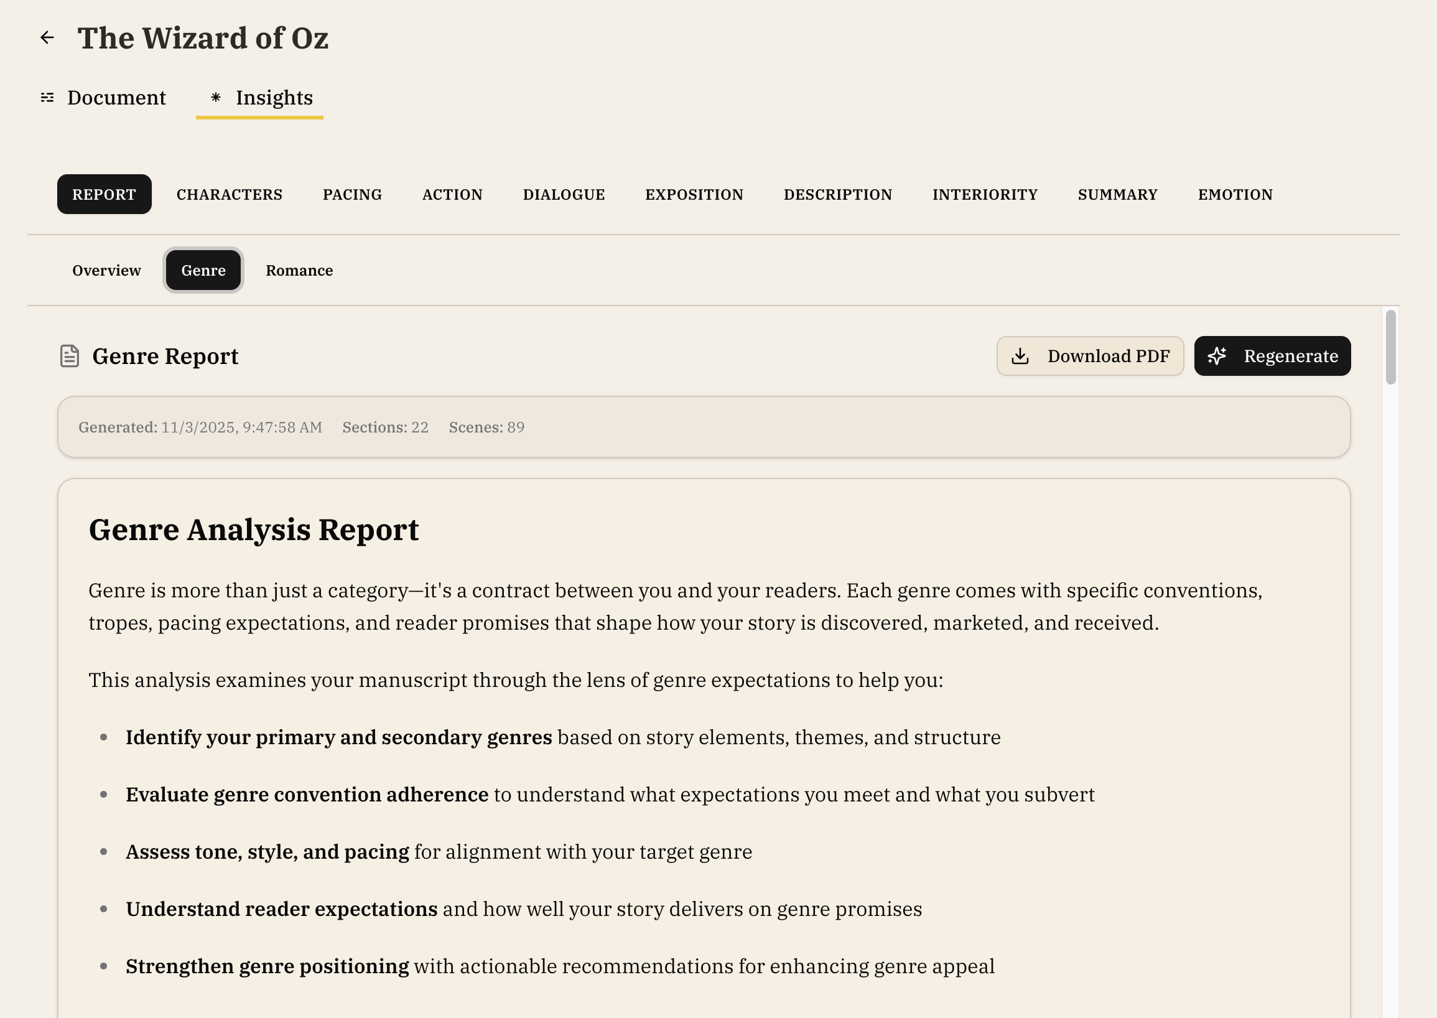The width and height of the screenshot is (1437, 1018).
Task: Switch to the Overview filter
Action: point(106,270)
